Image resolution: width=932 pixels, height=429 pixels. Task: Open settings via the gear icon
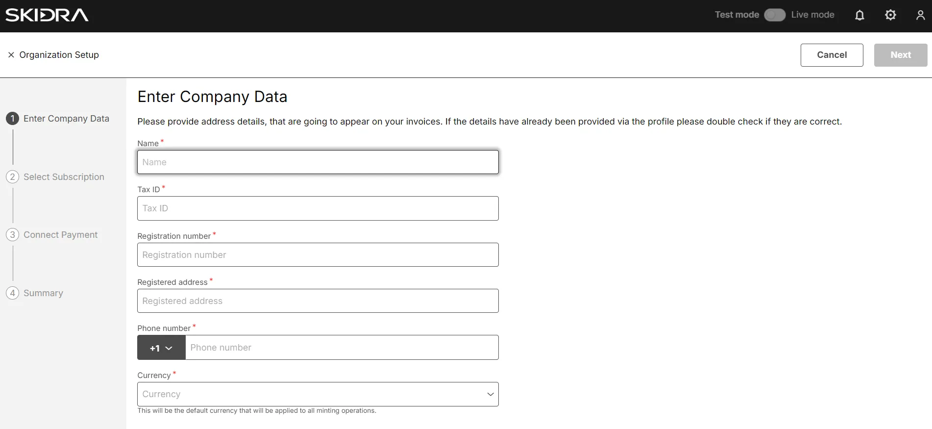point(890,15)
